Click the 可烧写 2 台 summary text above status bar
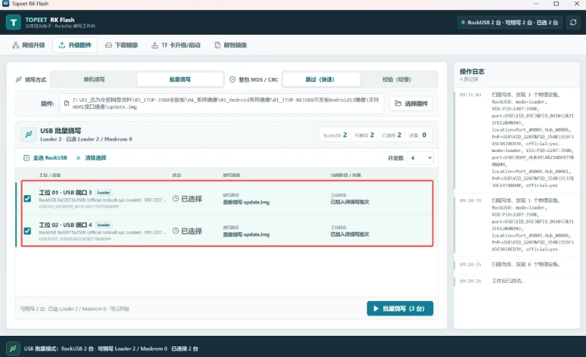The width and height of the screenshot is (586, 357). [x=74, y=309]
